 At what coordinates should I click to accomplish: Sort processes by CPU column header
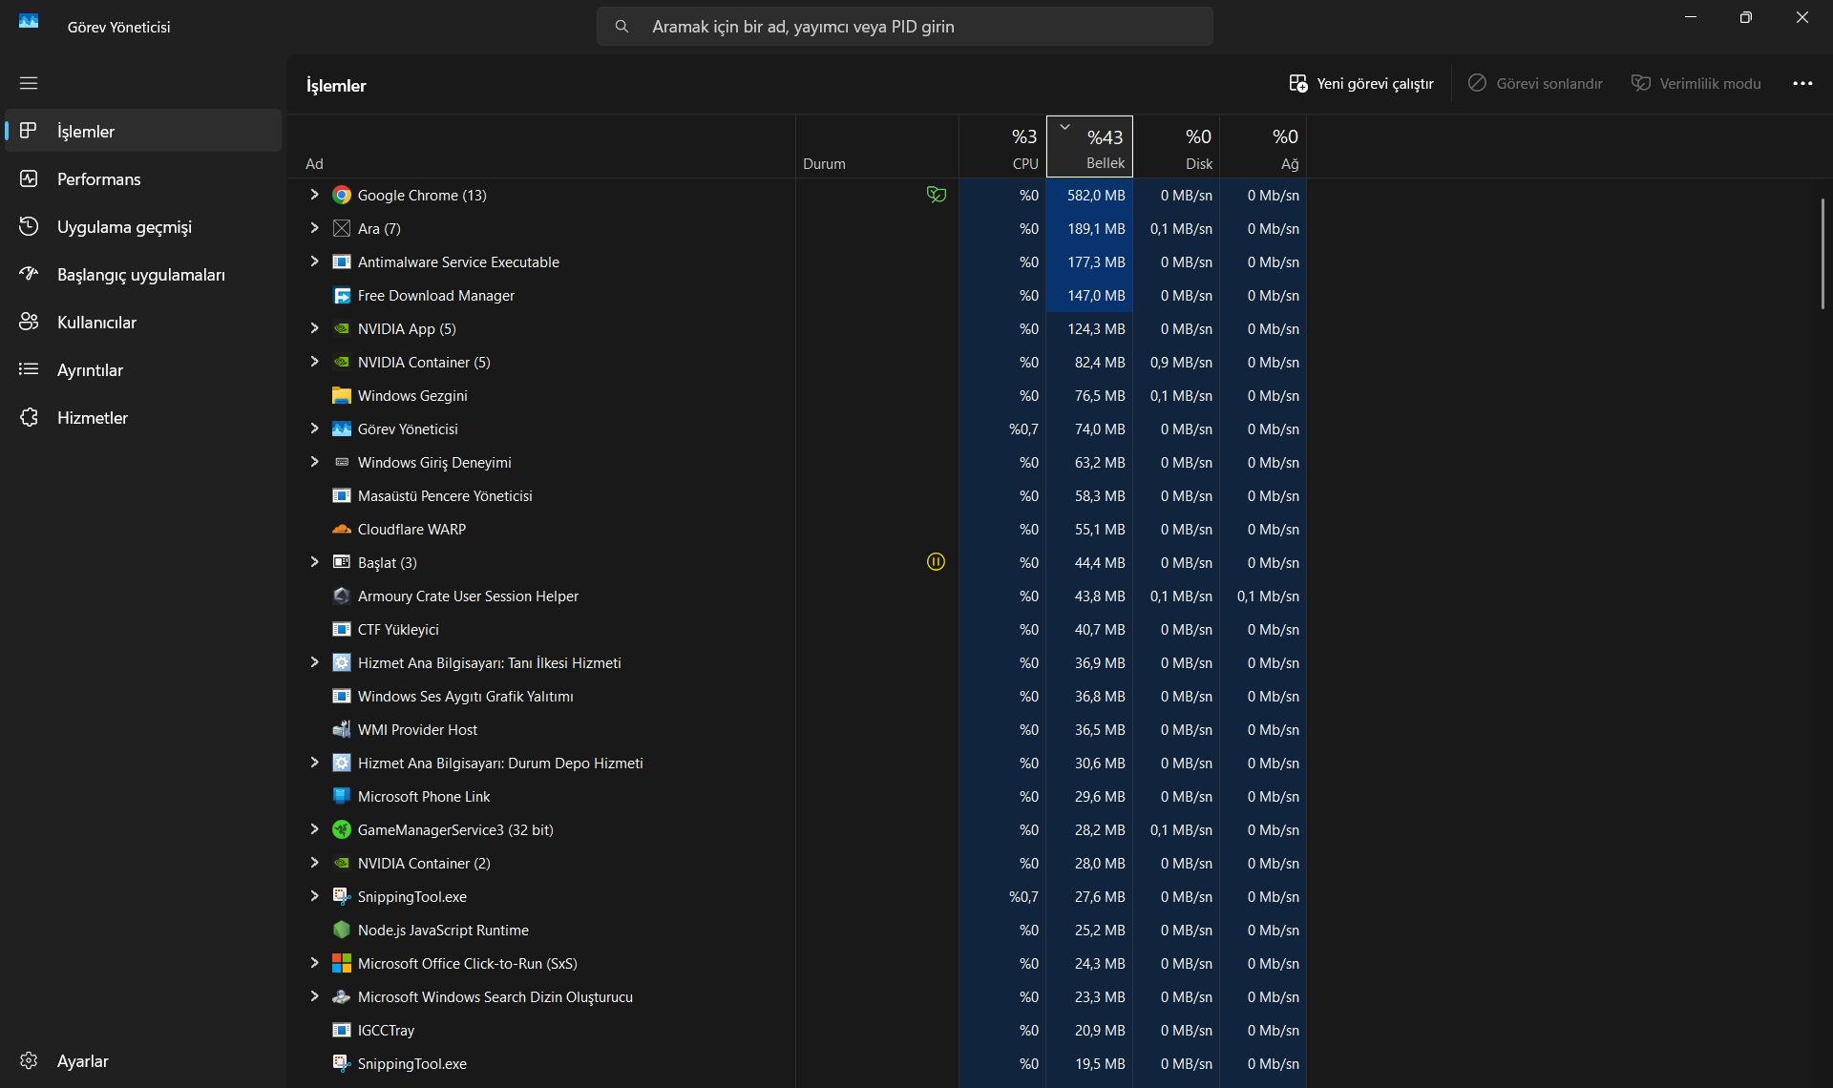pos(1002,147)
